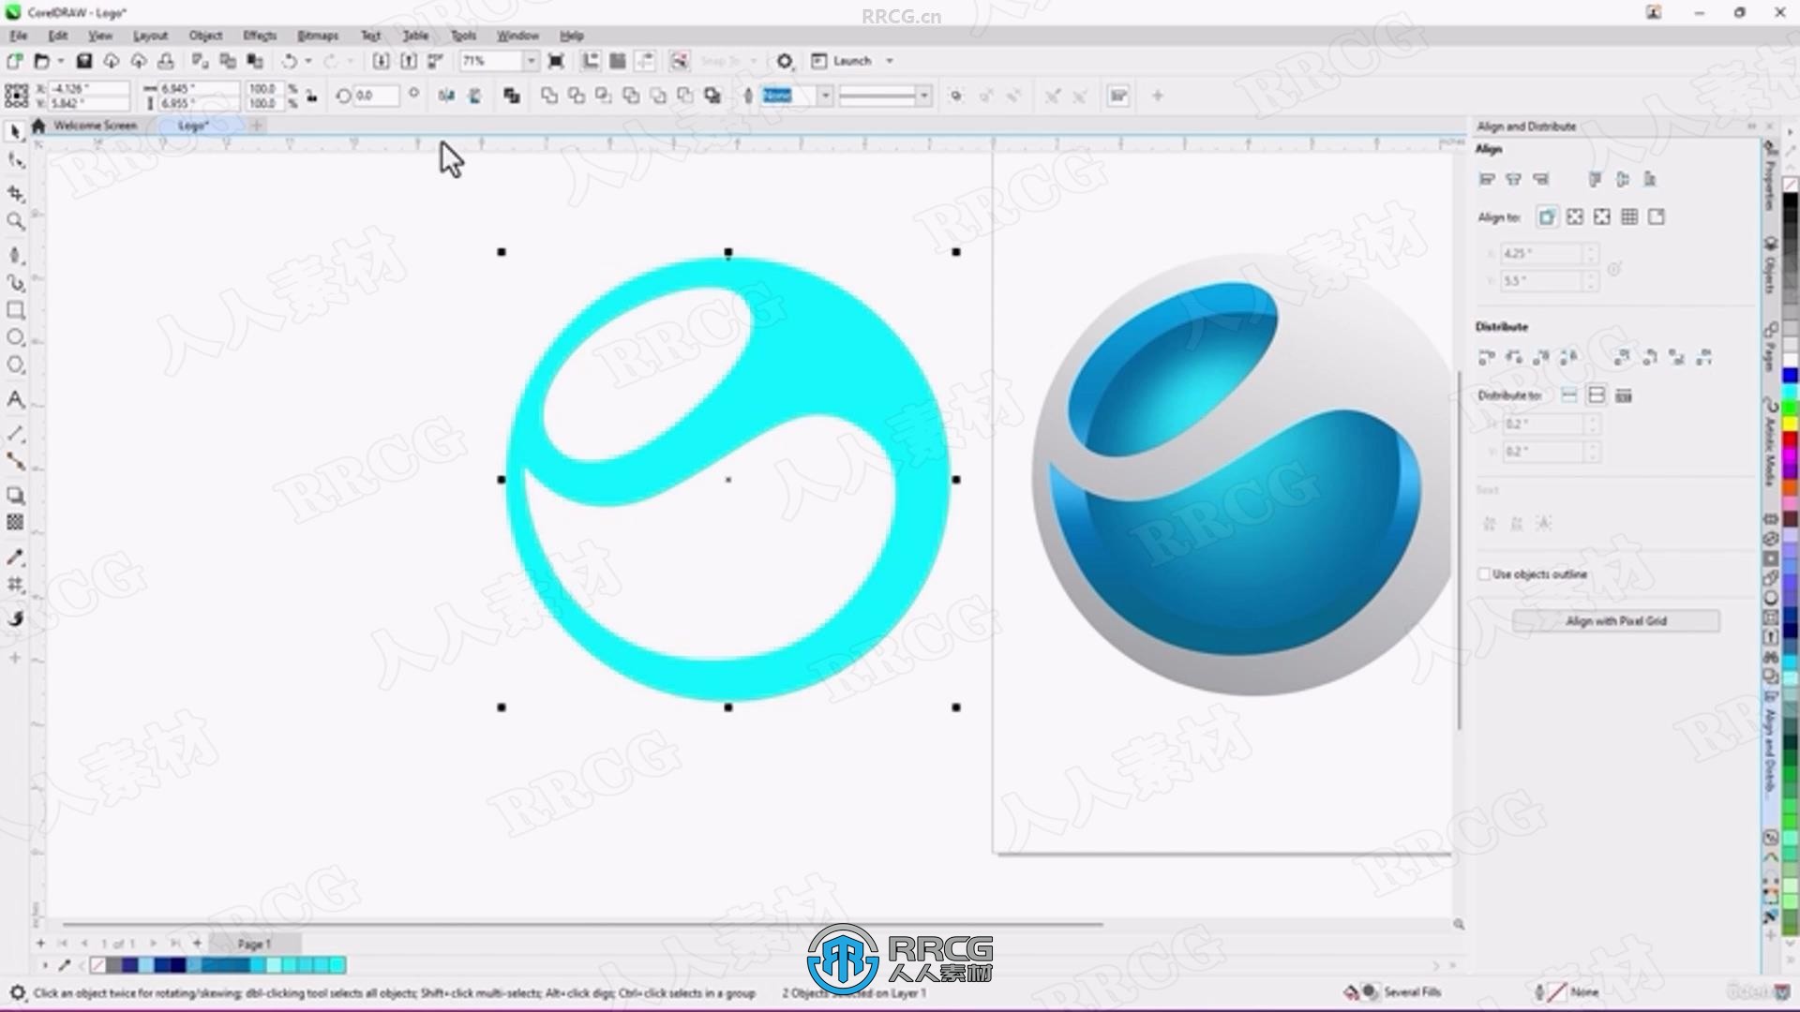Toggle Align to page edge option
Viewport: 1800px width, 1012px height.
pyautogui.click(x=1575, y=217)
